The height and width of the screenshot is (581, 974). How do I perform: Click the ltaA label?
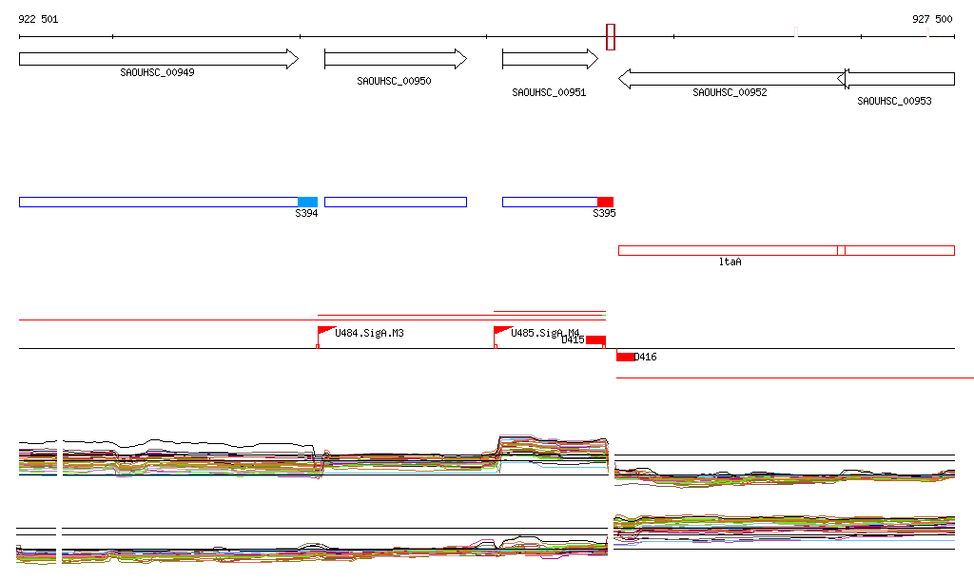point(730,261)
